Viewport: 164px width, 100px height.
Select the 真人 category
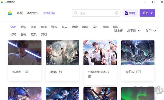pyautogui.click(x=65, y=27)
